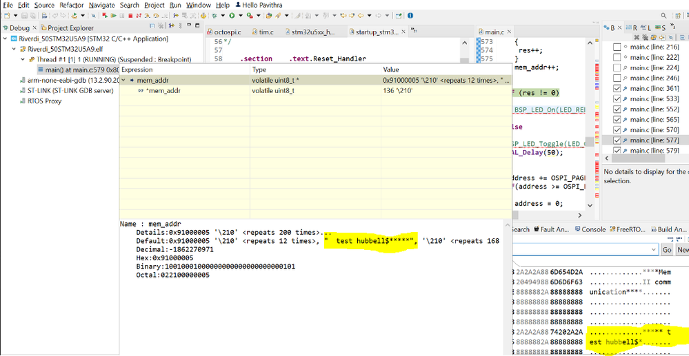The image size is (689, 356).
Task: Close the Debug view tab
Action: click(x=35, y=28)
